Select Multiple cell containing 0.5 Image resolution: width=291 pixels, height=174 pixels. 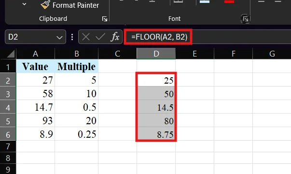(x=76, y=107)
